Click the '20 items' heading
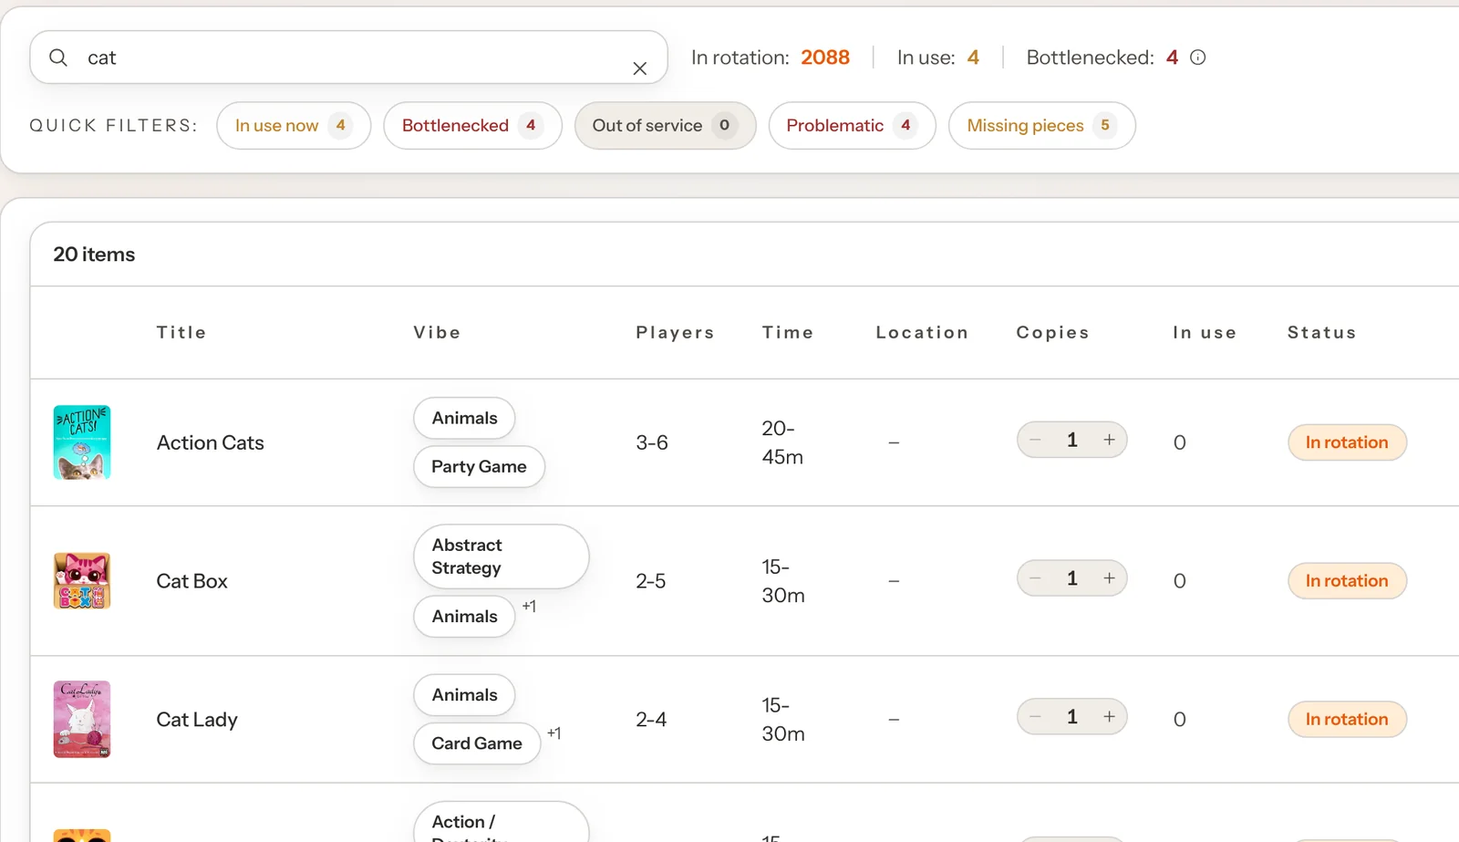This screenshot has width=1459, height=842. 94,255
